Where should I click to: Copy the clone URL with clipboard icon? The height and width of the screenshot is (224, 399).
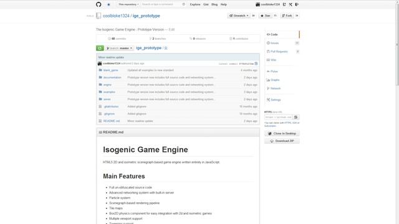(296, 117)
